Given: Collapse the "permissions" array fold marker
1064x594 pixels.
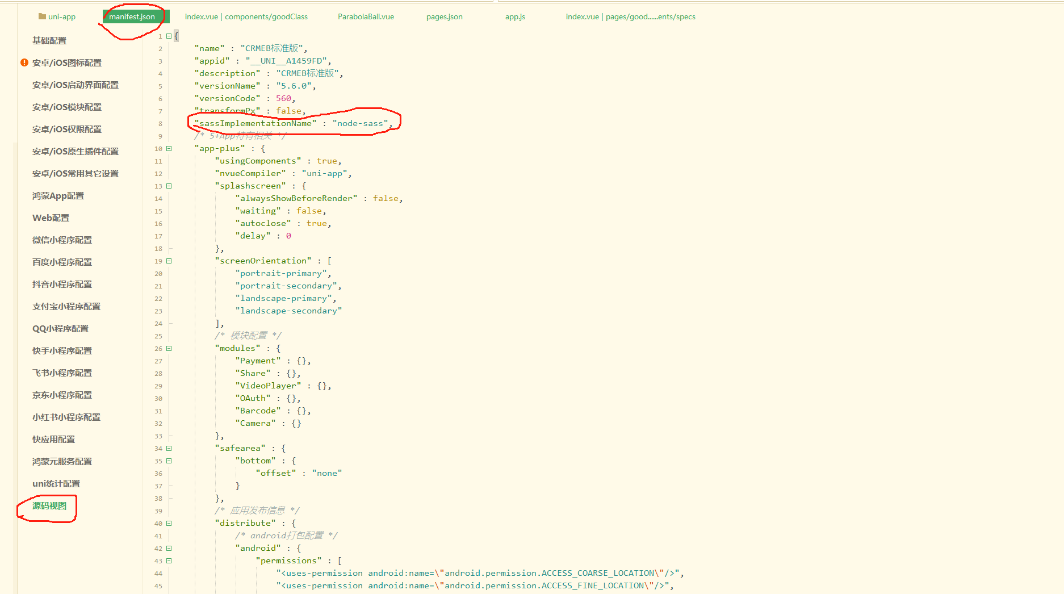Looking at the screenshot, I should pos(169,560).
